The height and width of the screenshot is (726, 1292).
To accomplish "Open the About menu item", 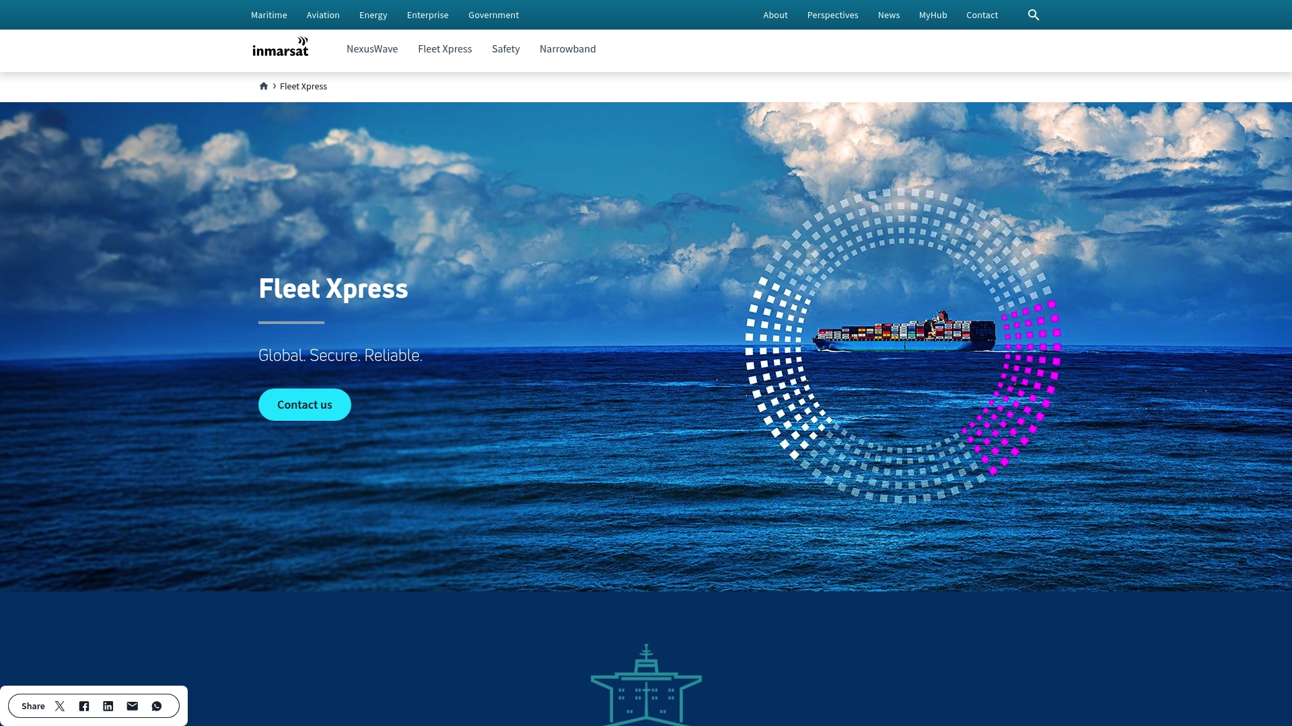I will click(x=775, y=15).
